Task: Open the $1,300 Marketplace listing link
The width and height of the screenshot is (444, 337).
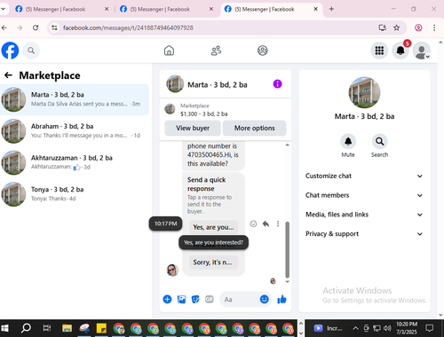Action: click(204, 114)
